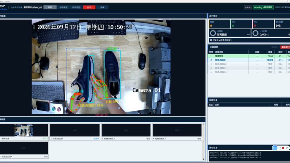Image resolution: width=290 pixels, height=163 pixels.
Task: Click the 右鞋 98% detection label in video
Action: [x=112, y=102]
